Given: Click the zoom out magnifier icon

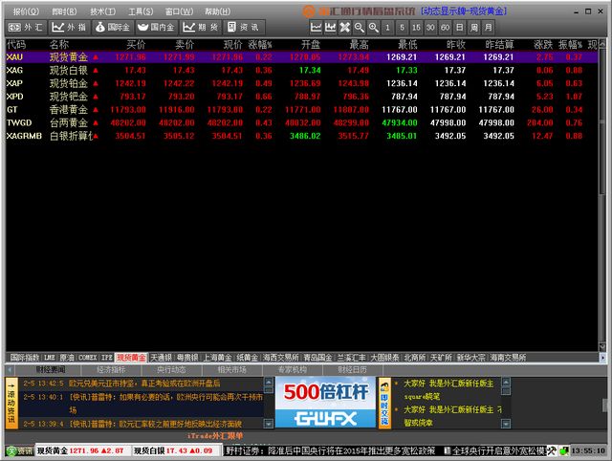Looking at the screenshot, I should 360,28.
